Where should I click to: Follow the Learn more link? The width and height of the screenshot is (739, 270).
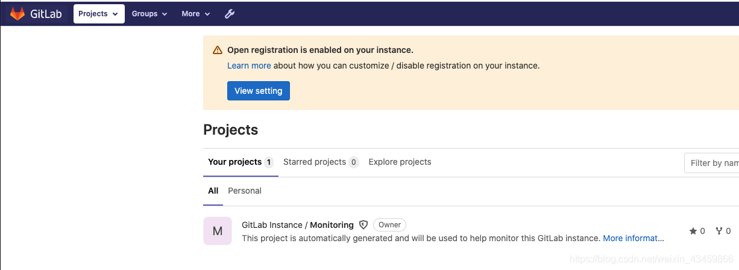[x=249, y=66]
